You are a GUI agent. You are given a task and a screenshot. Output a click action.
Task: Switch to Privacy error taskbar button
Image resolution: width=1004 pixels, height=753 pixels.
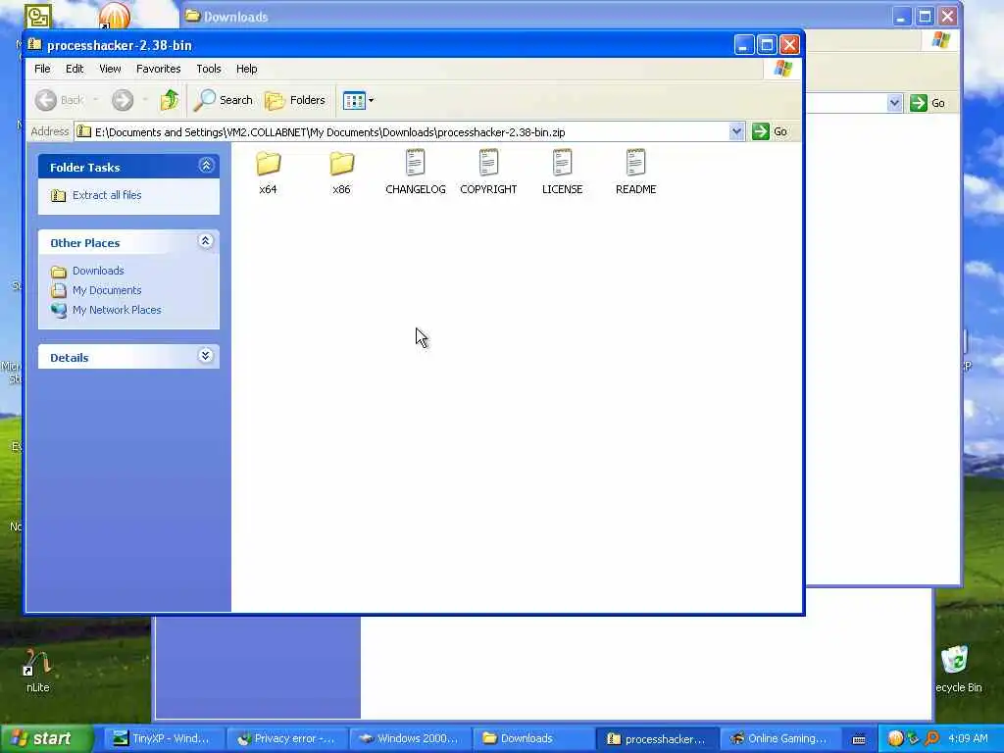tap(287, 738)
